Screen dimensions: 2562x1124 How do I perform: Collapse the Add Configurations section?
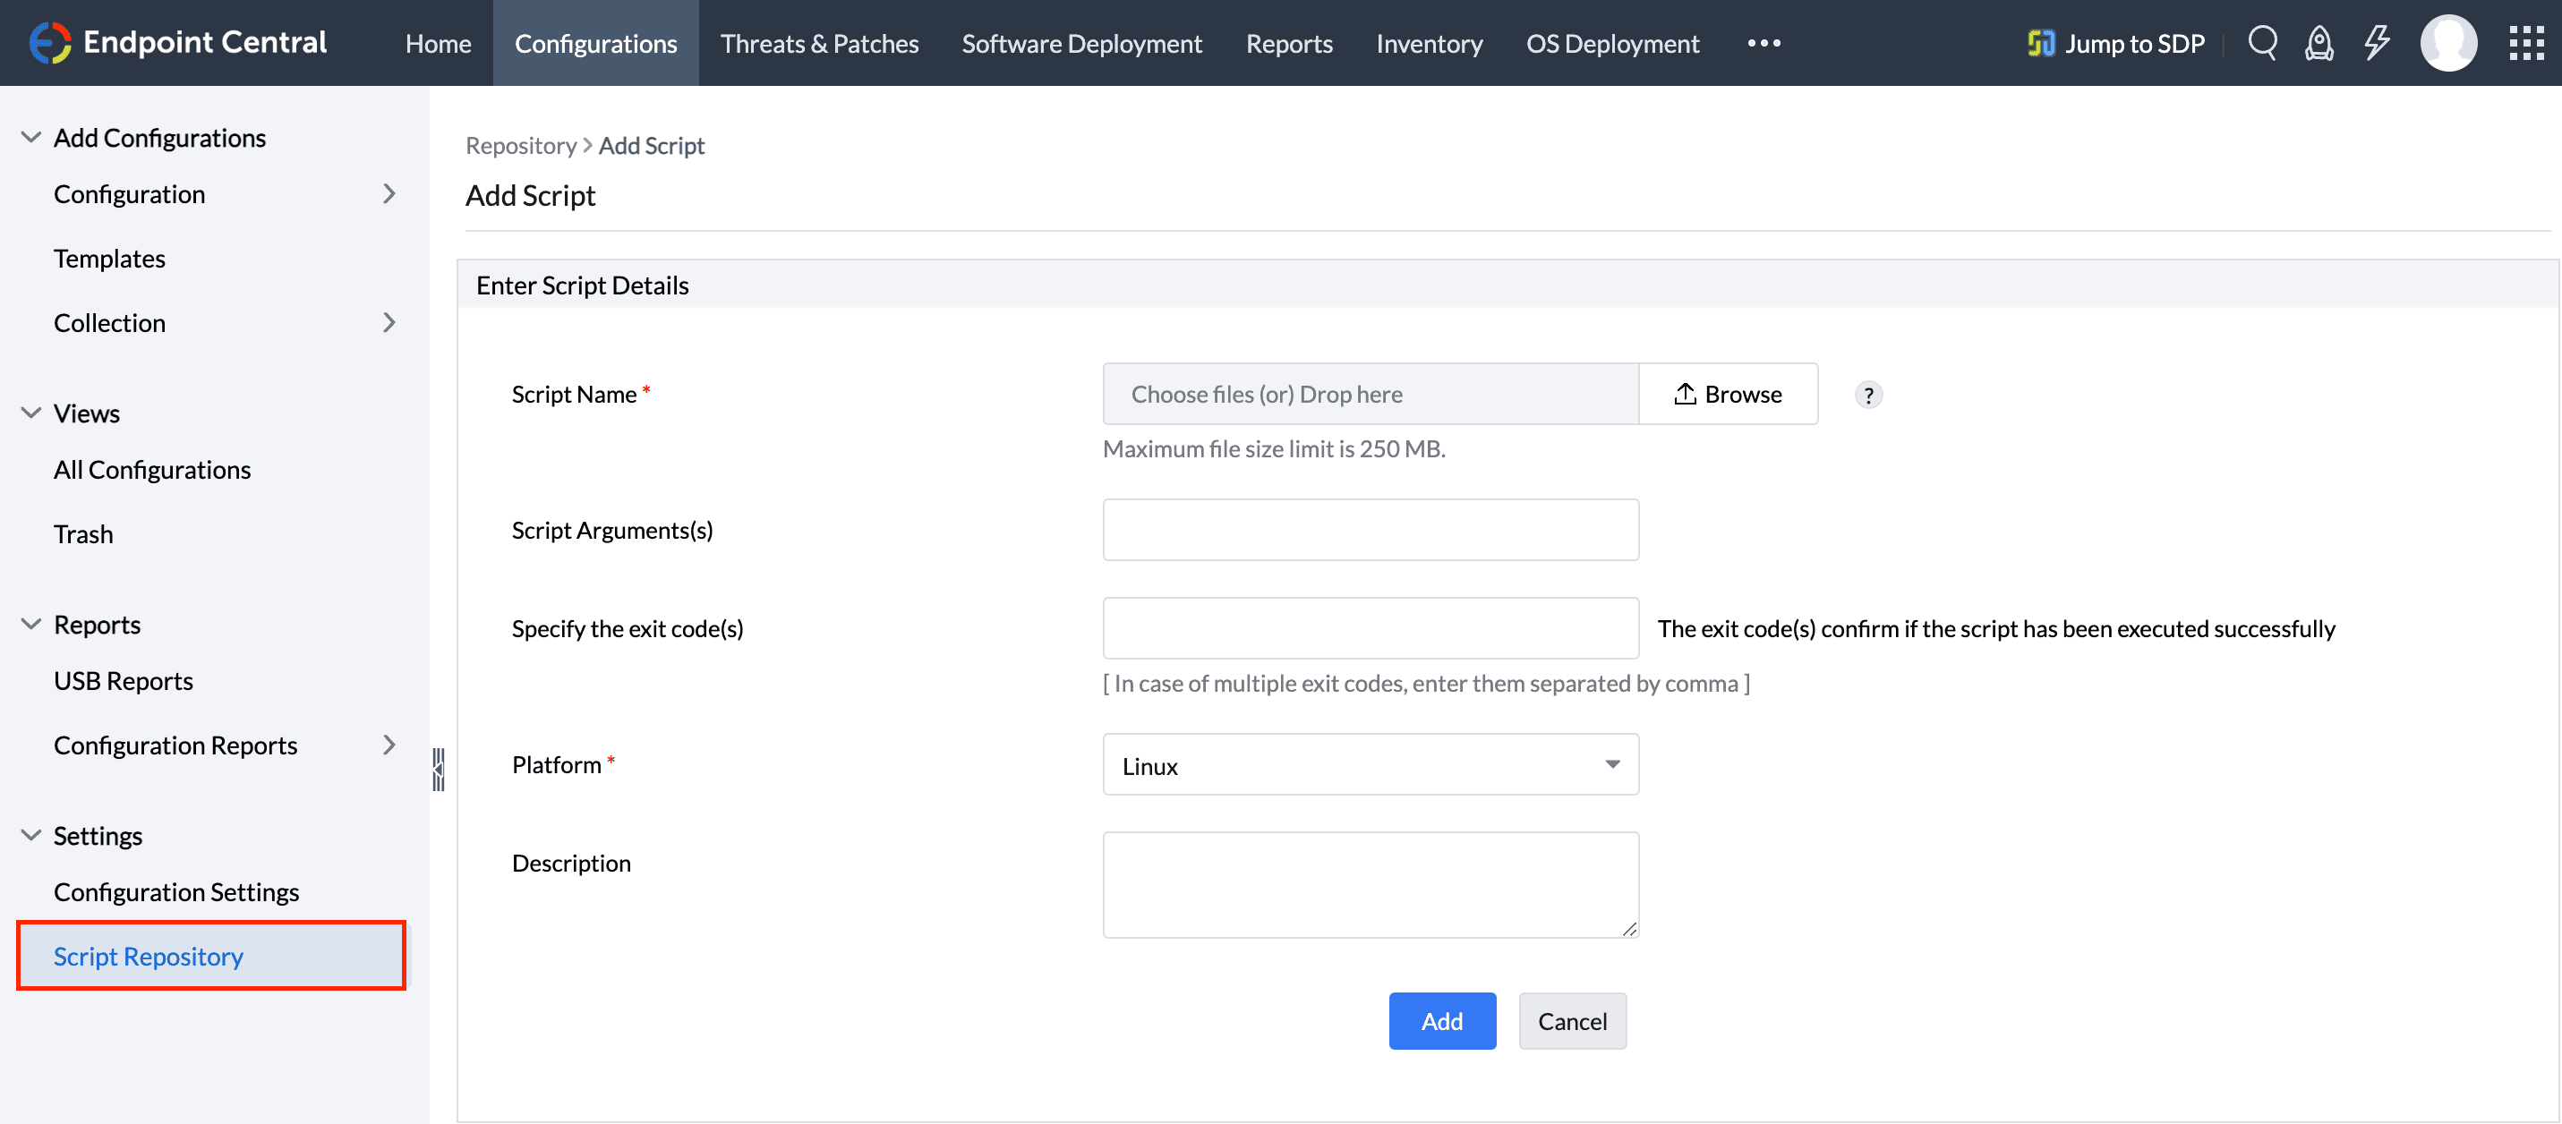[30, 137]
